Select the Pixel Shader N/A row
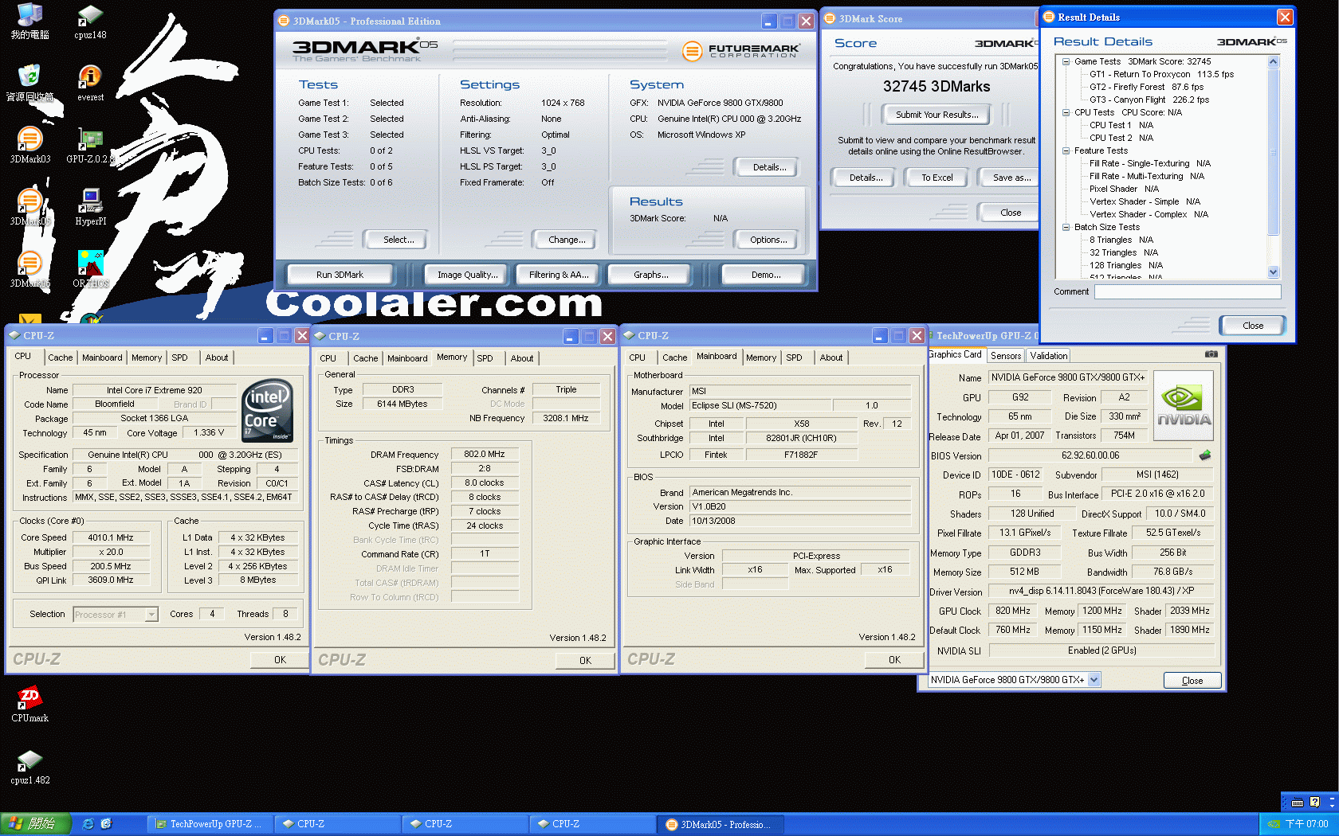 click(x=1123, y=189)
